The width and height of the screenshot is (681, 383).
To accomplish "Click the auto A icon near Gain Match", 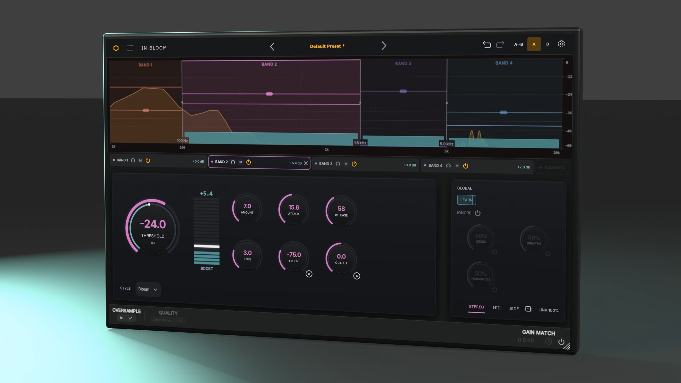I will pyautogui.click(x=548, y=341).
